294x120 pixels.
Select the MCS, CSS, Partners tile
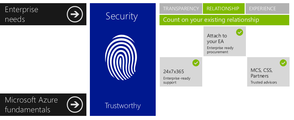[x=268, y=72]
